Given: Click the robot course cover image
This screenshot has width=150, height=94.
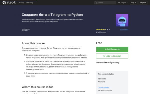Looking at the screenshot, I should (x=122, y=20).
